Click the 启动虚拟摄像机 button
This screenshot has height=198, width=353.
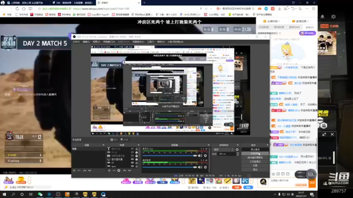click(x=255, y=158)
